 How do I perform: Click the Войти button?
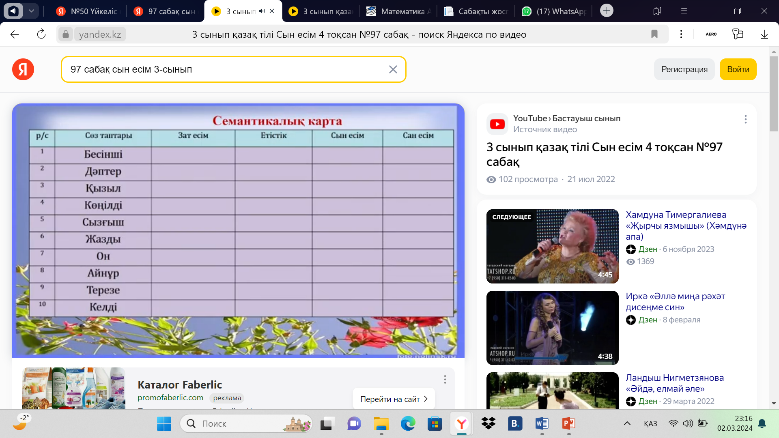coord(738,69)
